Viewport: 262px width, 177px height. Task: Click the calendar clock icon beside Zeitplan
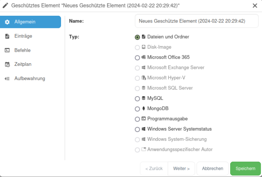click(x=7, y=64)
